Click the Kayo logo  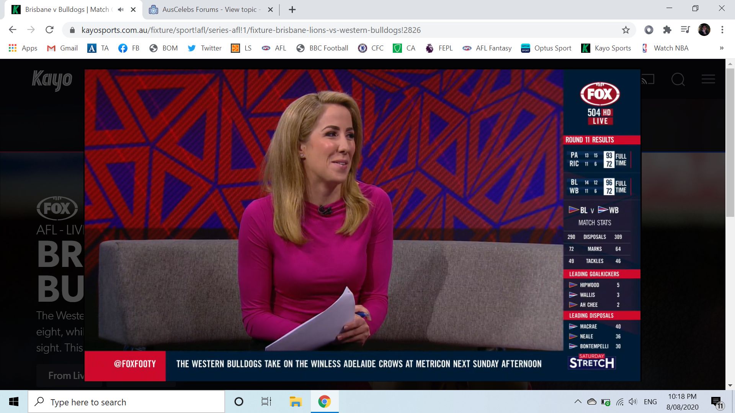pyautogui.click(x=52, y=80)
